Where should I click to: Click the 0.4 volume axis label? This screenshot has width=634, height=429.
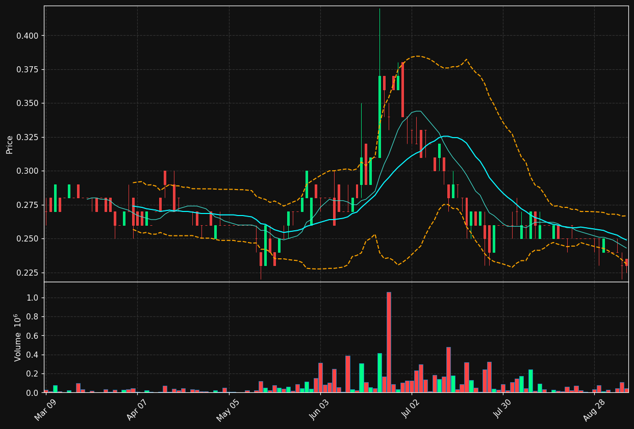click(34, 355)
